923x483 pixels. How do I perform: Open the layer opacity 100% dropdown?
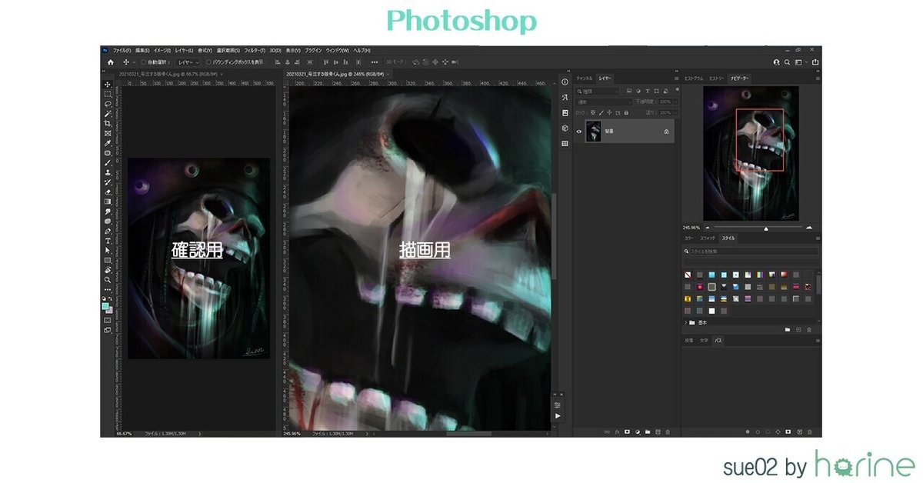[676, 102]
